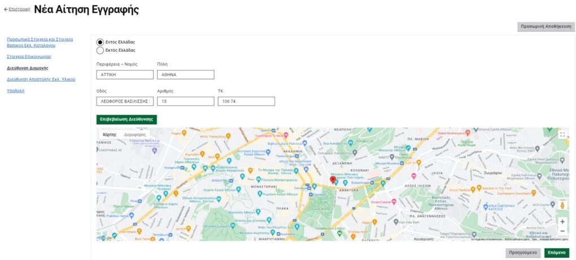This screenshot has height=260, width=576.
Task: Focus the ΤΚ postal code field
Action: (246, 101)
